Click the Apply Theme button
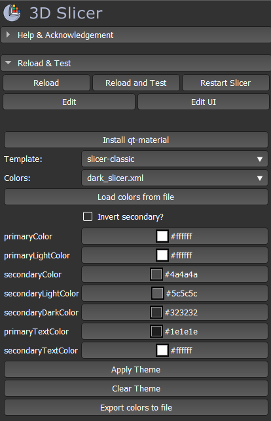 coord(136,369)
